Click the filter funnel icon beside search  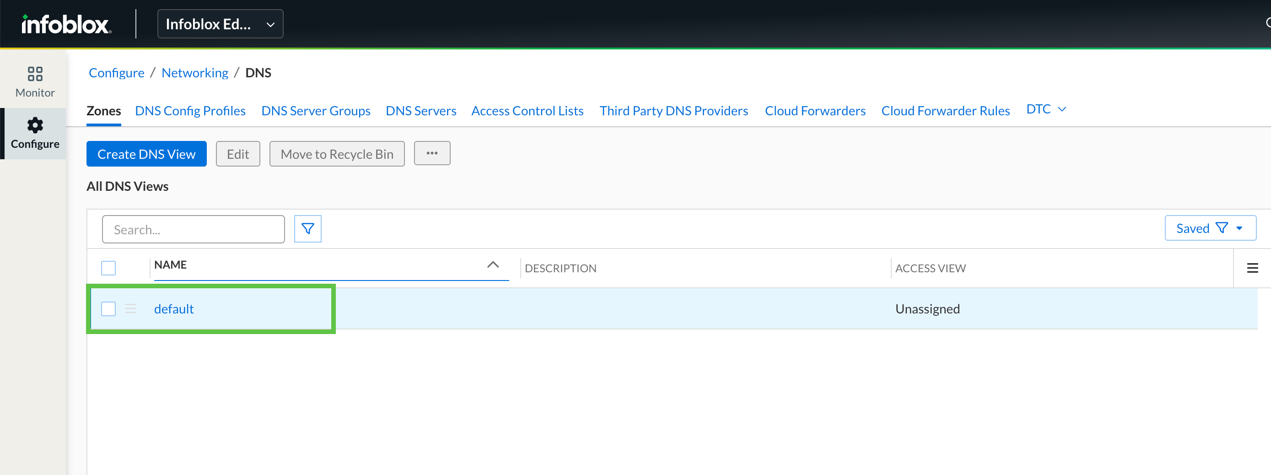coord(307,229)
